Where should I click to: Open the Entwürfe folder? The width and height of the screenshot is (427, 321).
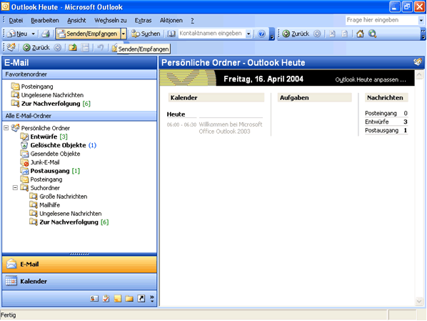click(x=44, y=137)
